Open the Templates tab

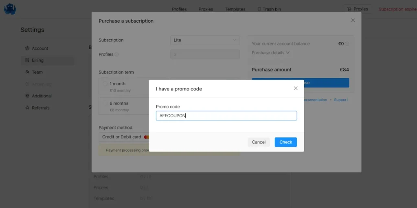pyautogui.click(x=235, y=9)
